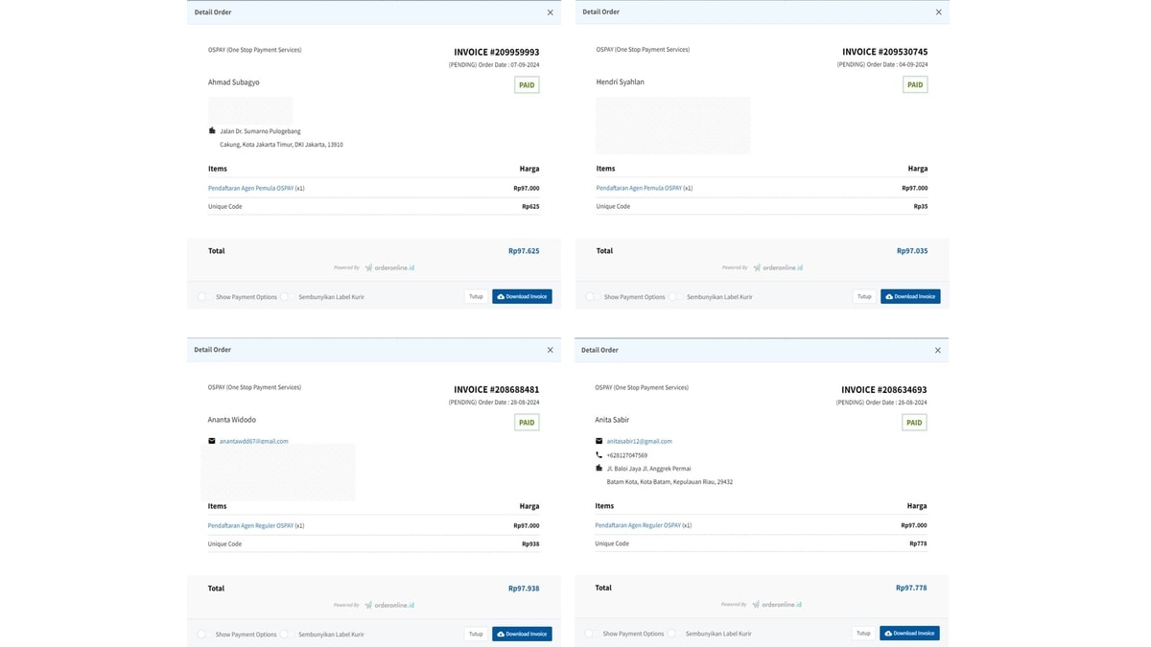The height and width of the screenshot is (647, 1151).
Task: Enable Show Payment Options for invoice #208688481
Action: (x=203, y=635)
